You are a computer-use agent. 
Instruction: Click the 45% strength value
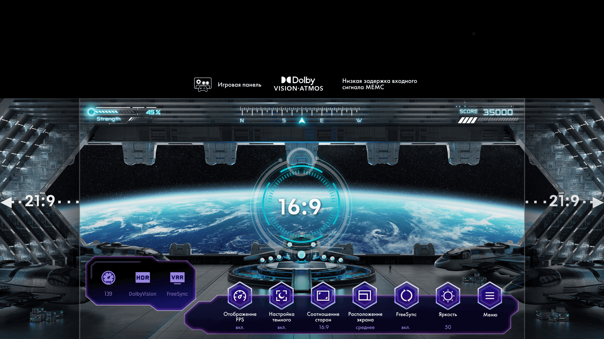(x=153, y=112)
